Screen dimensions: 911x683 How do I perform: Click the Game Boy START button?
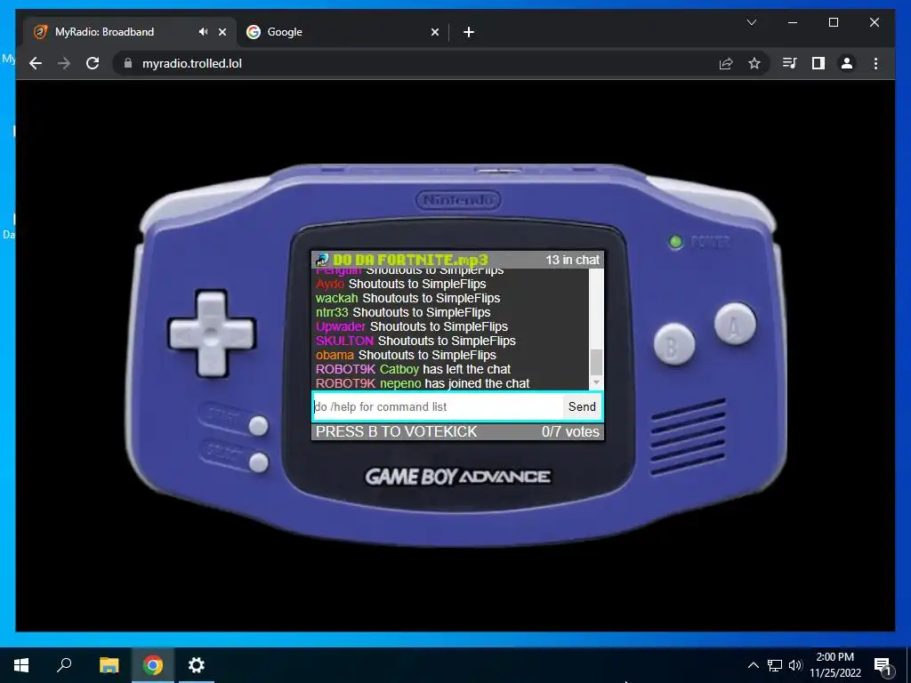click(258, 426)
